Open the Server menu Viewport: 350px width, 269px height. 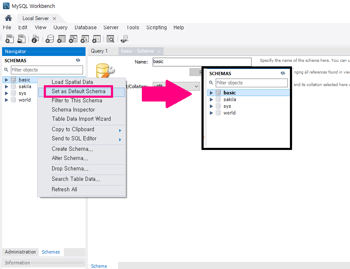click(x=111, y=28)
